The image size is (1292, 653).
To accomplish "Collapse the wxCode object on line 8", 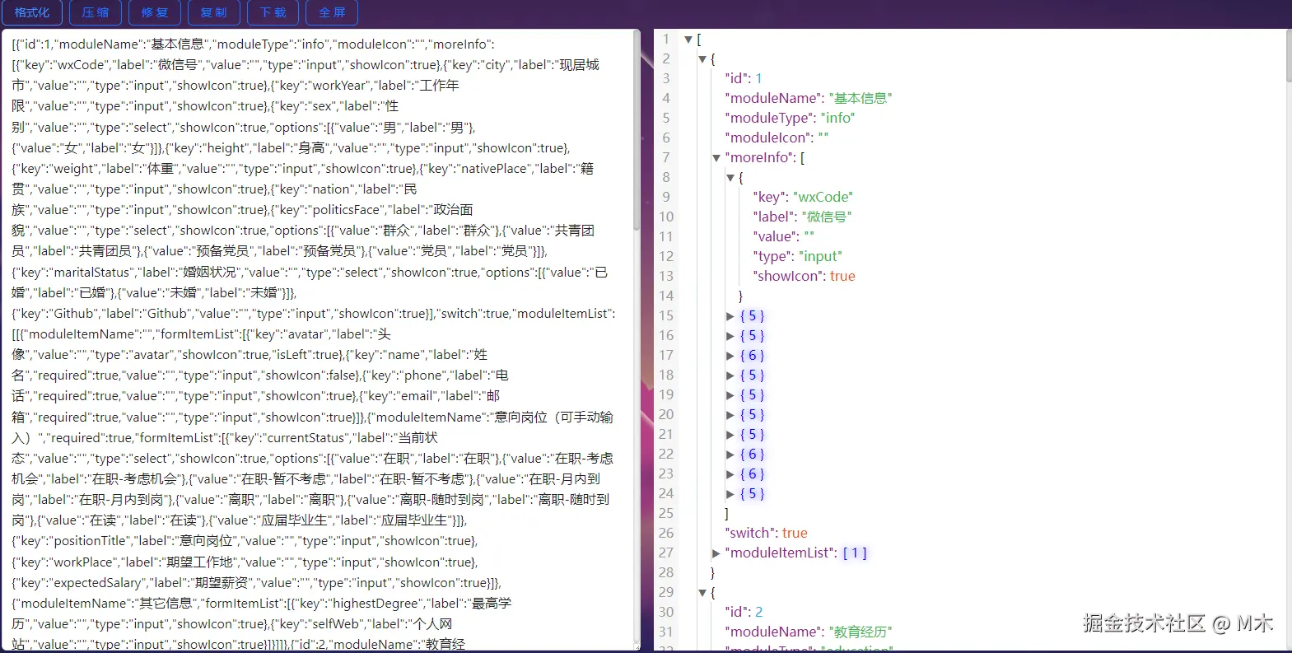I will (x=730, y=178).
